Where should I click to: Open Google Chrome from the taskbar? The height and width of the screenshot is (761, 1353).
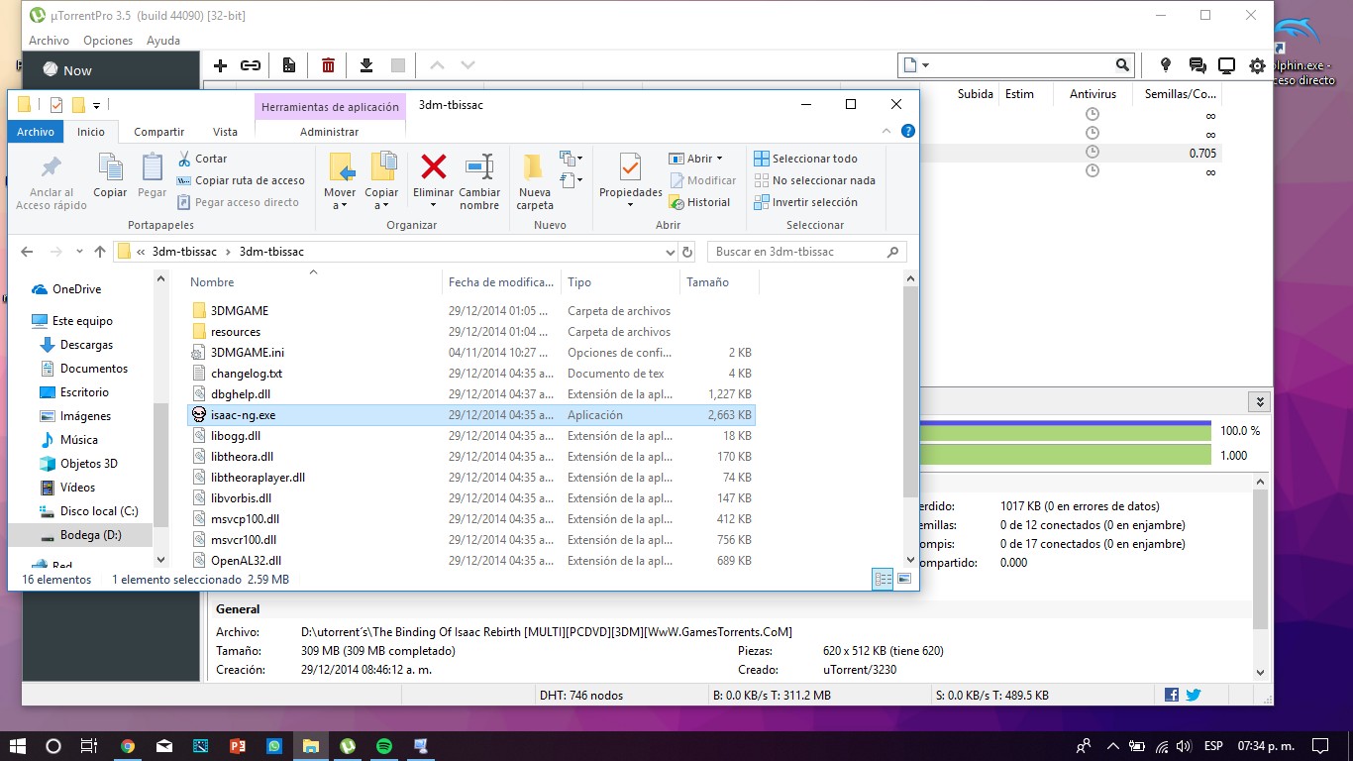[x=128, y=745]
